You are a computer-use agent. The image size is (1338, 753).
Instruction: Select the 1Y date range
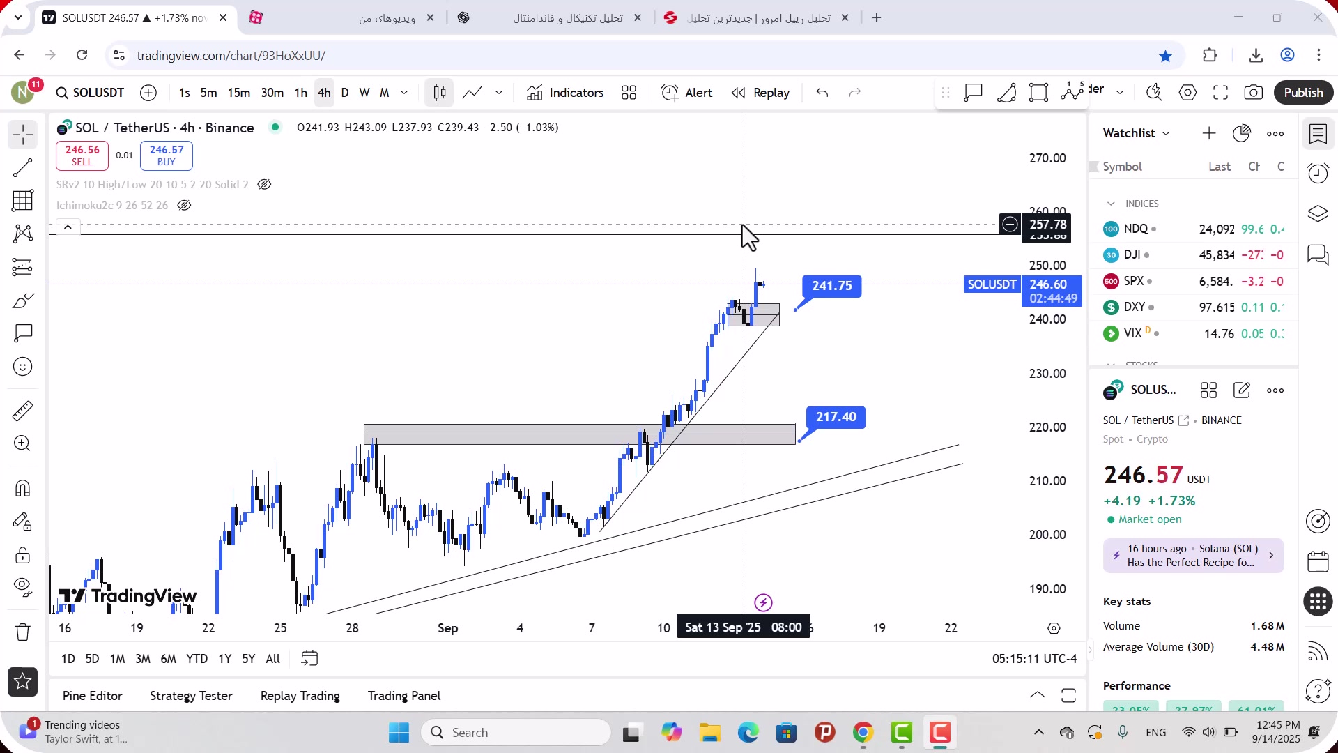click(224, 659)
